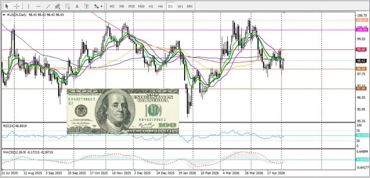Viewport: 370px width, 178px height.
Task: Select the Fibonacci retracement tool
Action: pos(67,7)
